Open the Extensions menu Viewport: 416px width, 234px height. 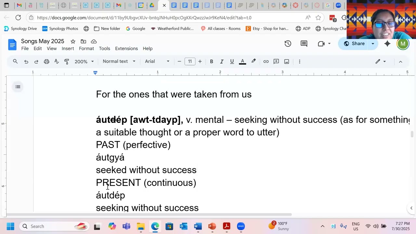(126, 48)
